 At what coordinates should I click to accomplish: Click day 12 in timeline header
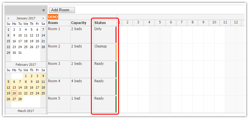pos(236,22)
